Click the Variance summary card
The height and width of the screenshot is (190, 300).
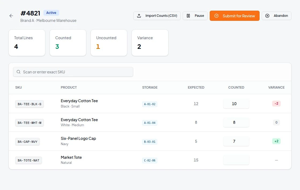(150, 43)
